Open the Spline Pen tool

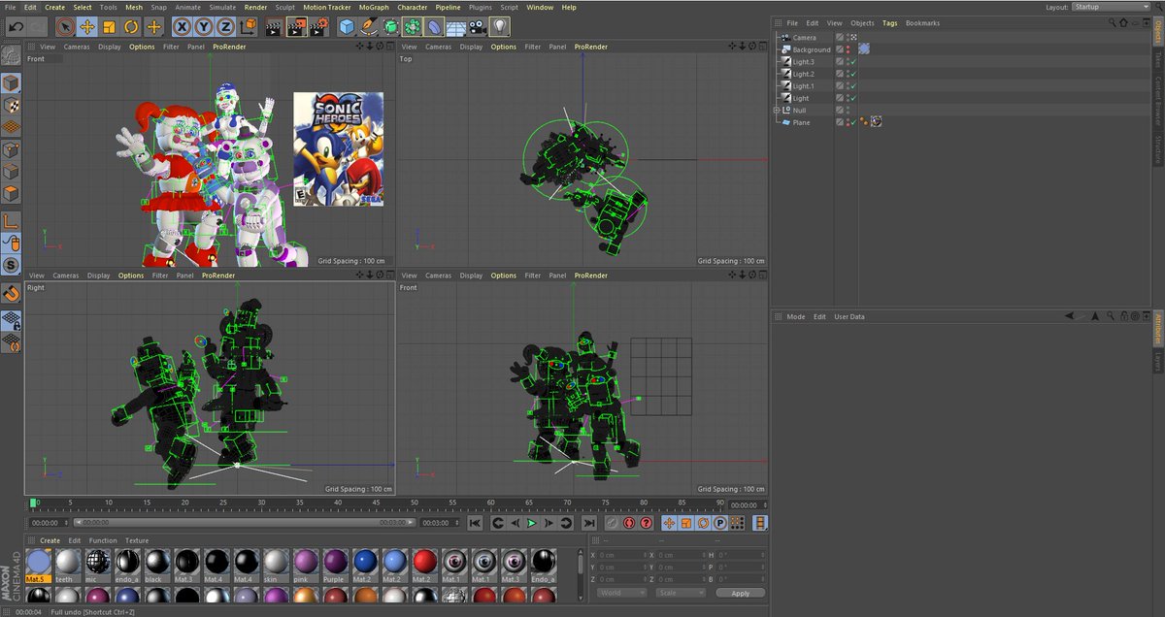pyautogui.click(x=369, y=26)
